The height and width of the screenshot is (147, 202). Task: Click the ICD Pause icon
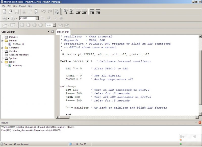pos(34,25)
